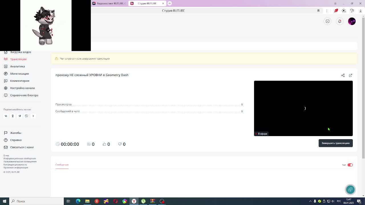
Task: Close the Студия RUTUBE tab
Action: [163, 3]
